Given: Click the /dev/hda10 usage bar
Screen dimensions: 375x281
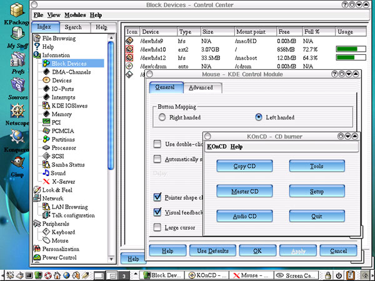Looking at the screenshot, I should point(351,49).
